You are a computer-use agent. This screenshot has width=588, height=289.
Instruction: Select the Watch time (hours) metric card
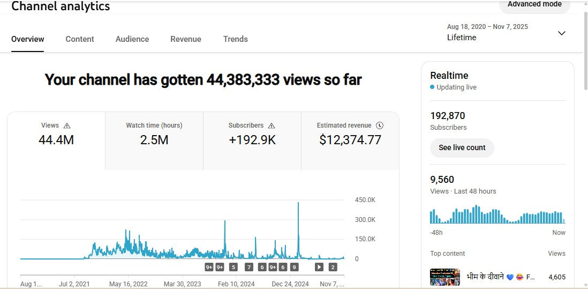coord(154,140)
